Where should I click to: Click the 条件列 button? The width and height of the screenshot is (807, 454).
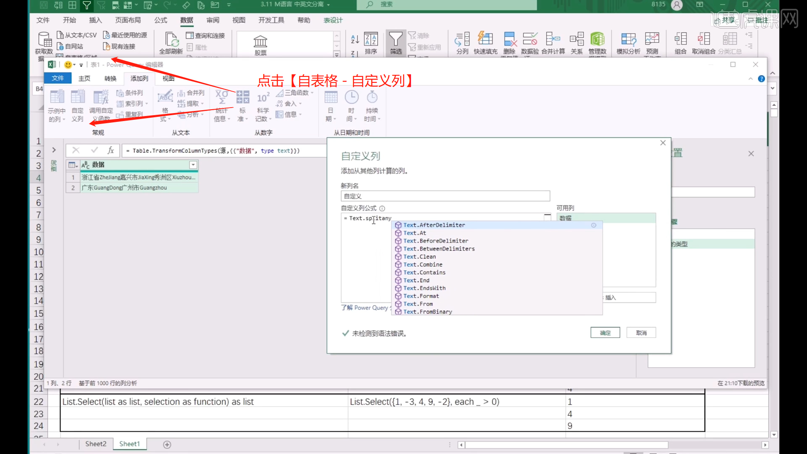tap(129, 93)
